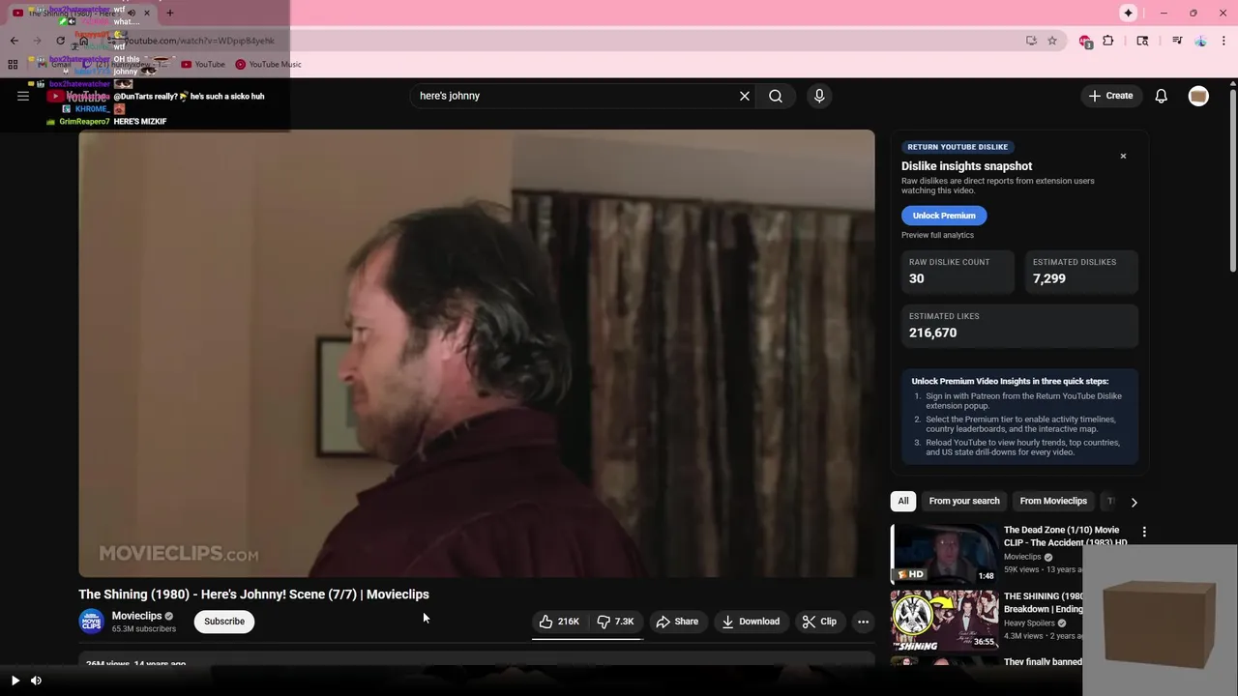1238x696 pixels.
Task: Click the Return YouTube Dislike badge
Action: (x=958, y=147)
